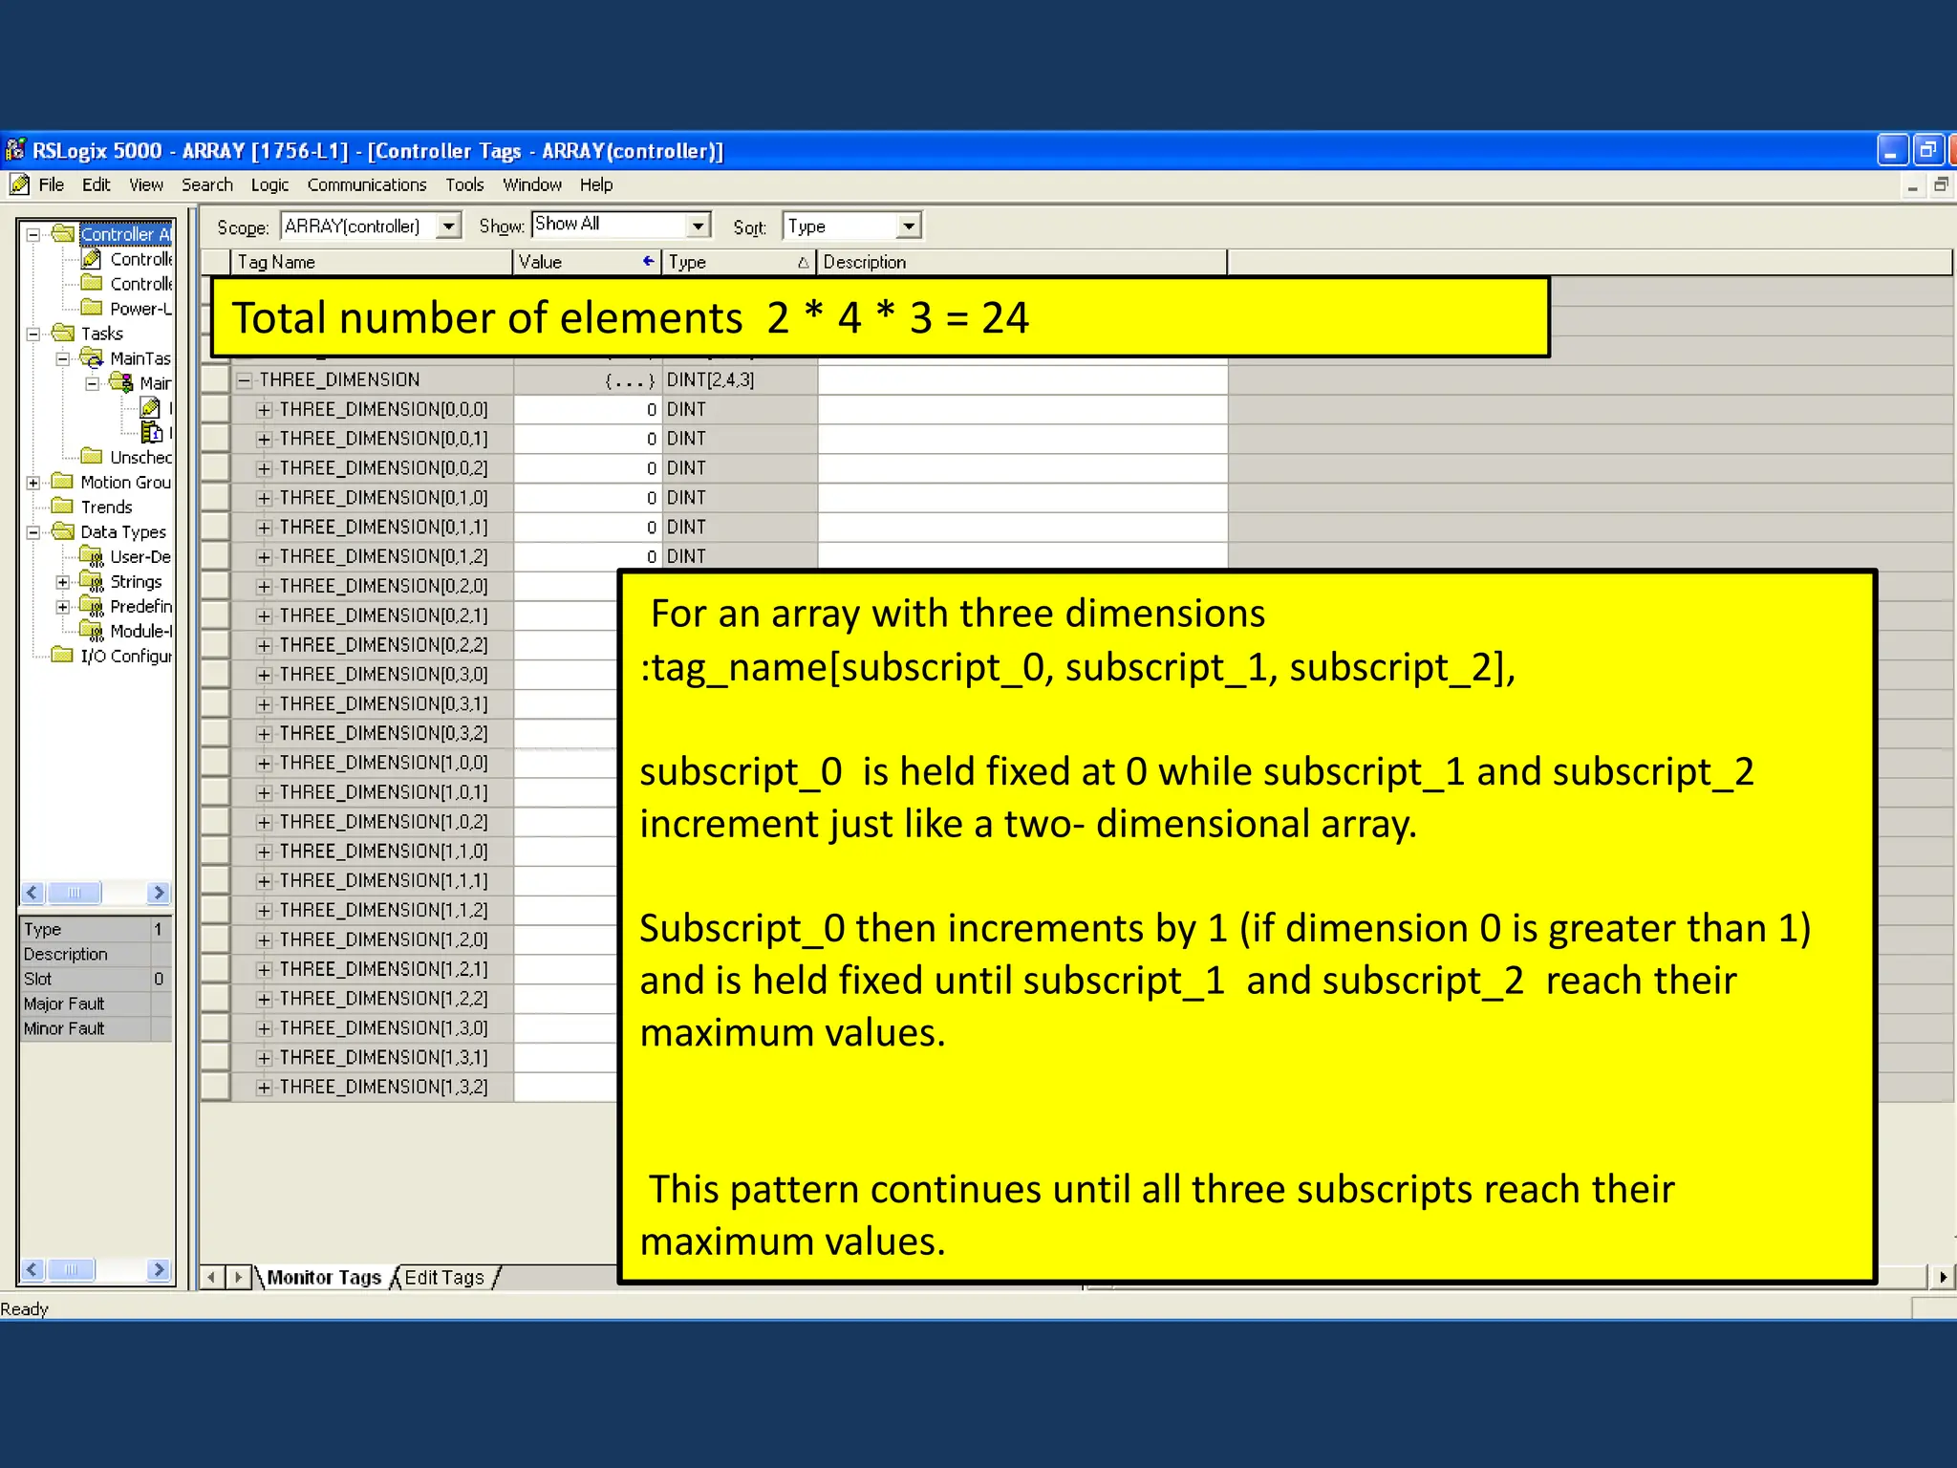
Task: Expand THREE_DIMENSION[1,3,2] element
Action: point(265,1088)
